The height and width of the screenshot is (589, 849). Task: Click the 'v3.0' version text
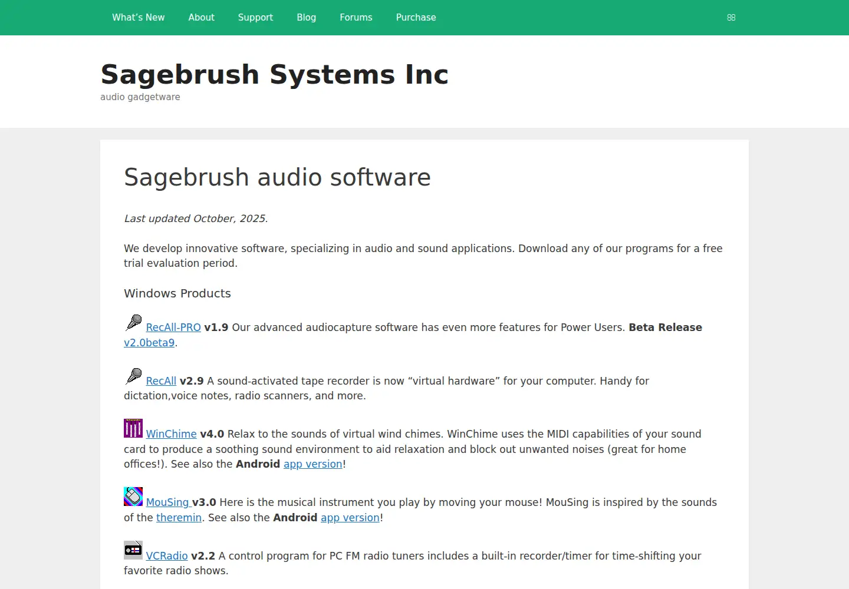coord(204,502)
